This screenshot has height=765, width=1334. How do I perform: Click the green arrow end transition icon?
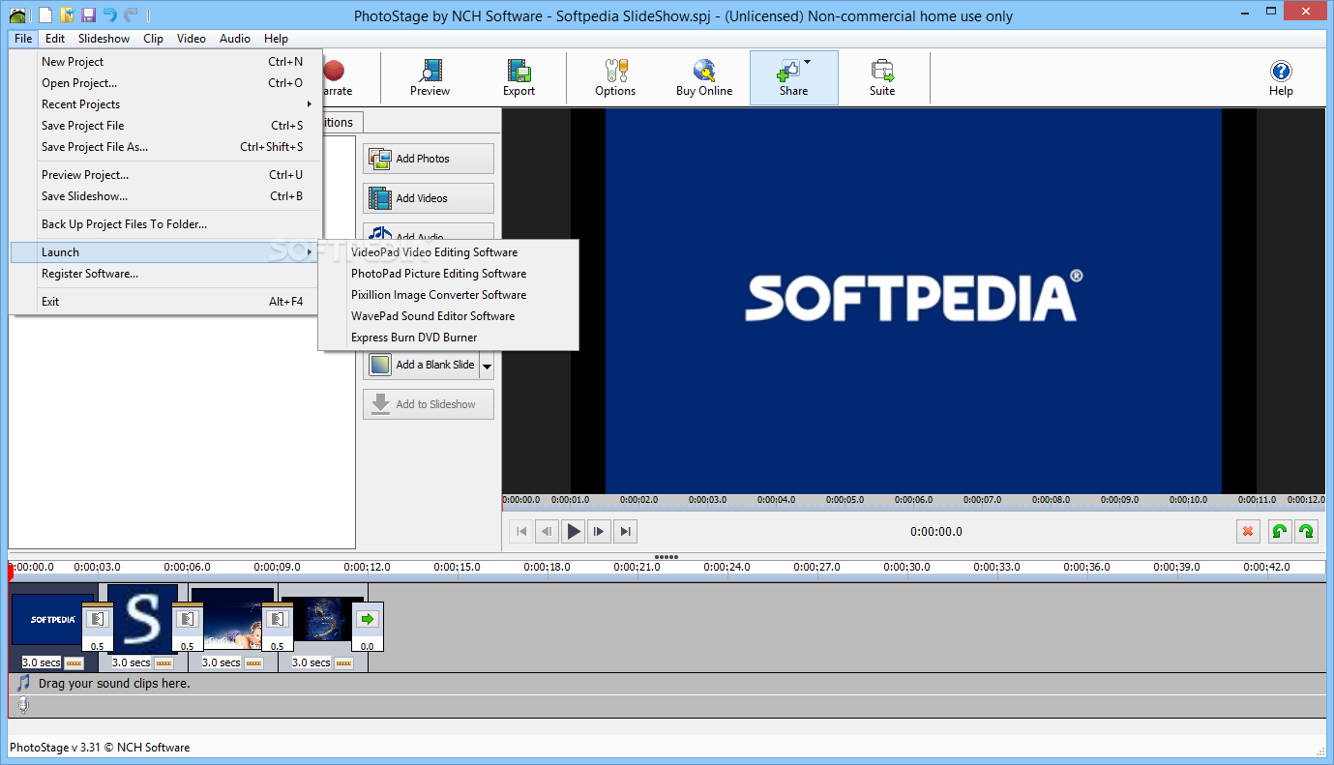pyautogui.click(x=367, y=619)
